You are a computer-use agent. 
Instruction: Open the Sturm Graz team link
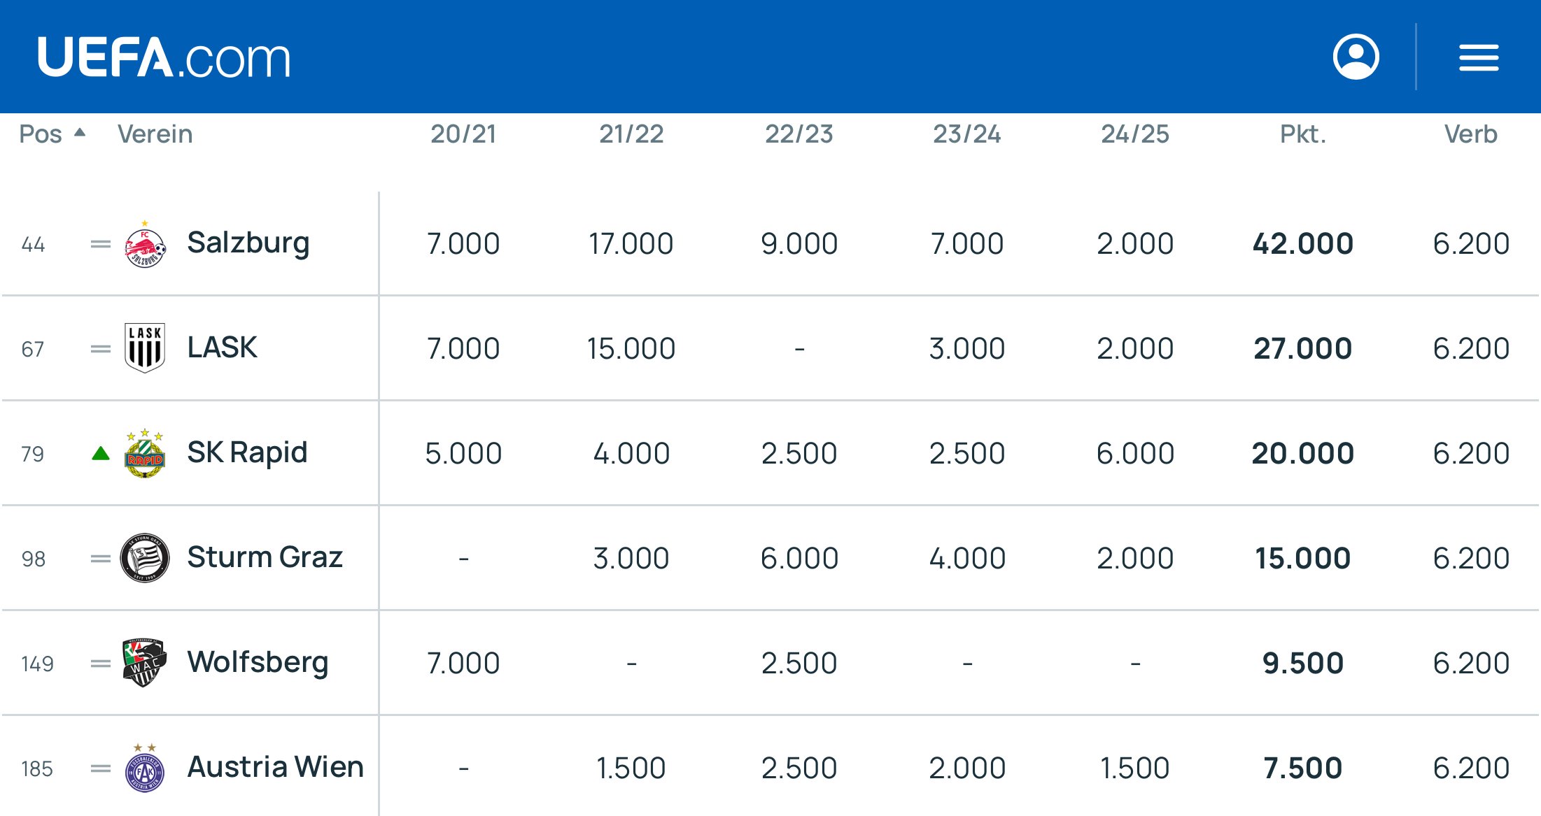tap(265, 557)
